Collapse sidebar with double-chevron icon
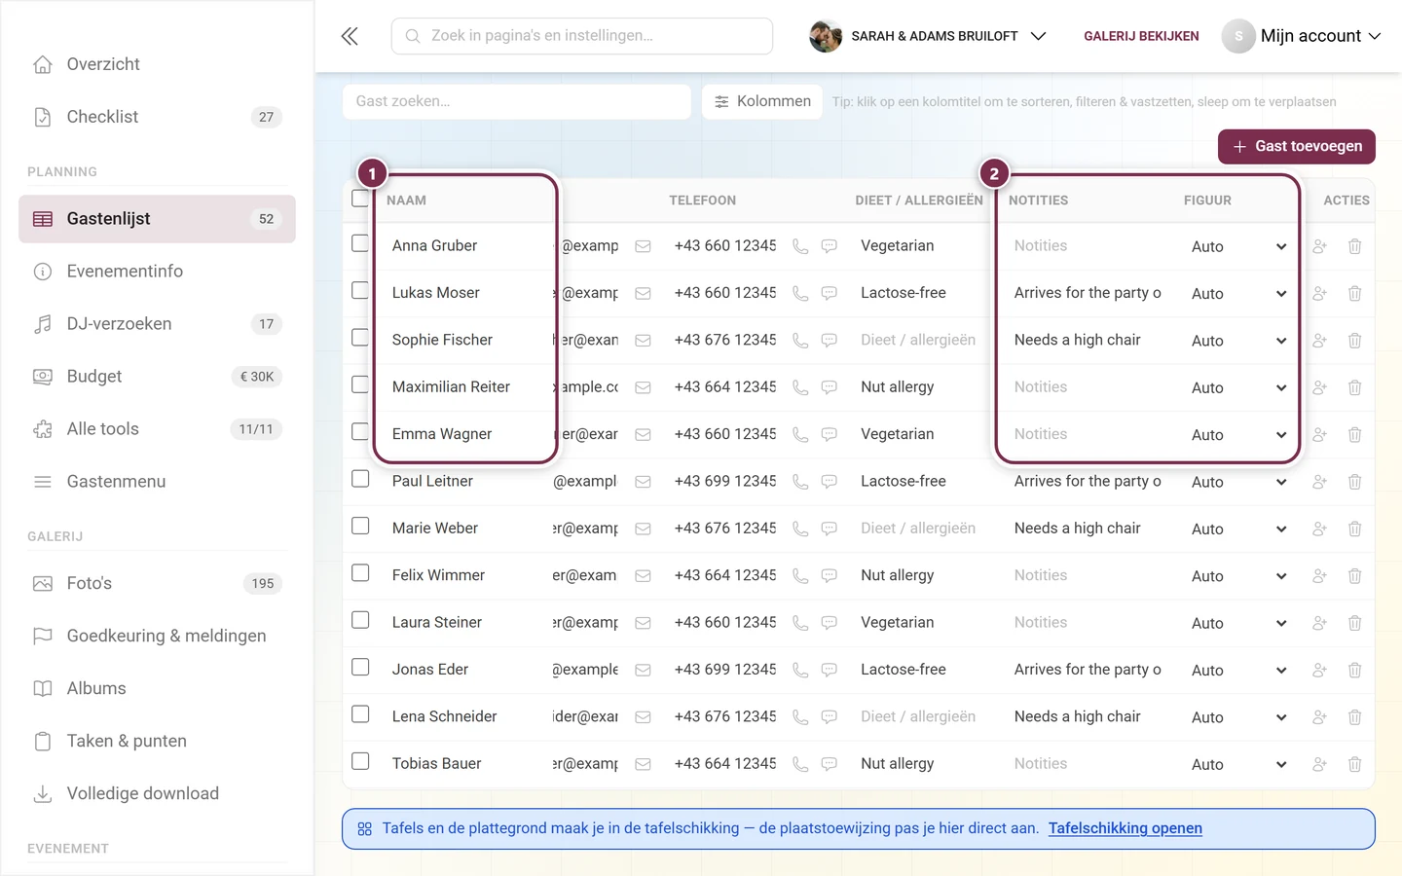Image resolution: width=1402 pixels, height=876 pixels. pyautogui.click(x=350, y=36)
